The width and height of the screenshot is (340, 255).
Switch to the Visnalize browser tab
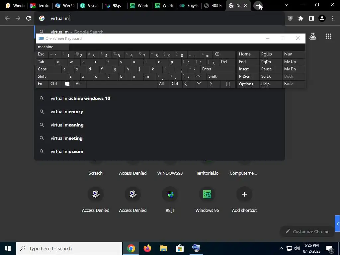pyautogui.click(x=90, y=6)
